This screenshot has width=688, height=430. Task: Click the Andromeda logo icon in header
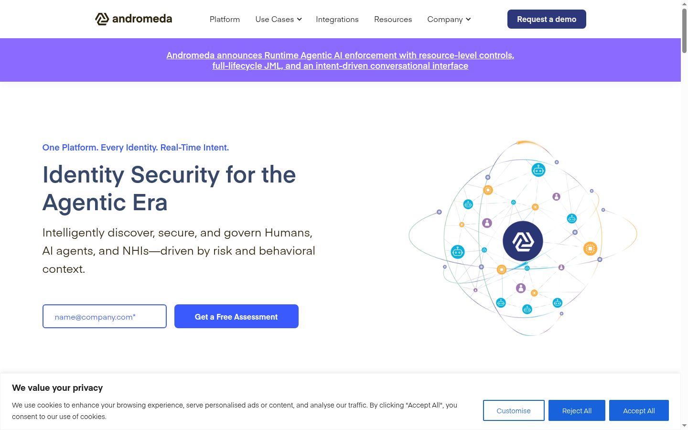click(102, 19)
